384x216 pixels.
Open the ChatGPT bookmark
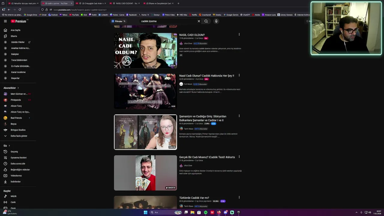tap(245, 15)
